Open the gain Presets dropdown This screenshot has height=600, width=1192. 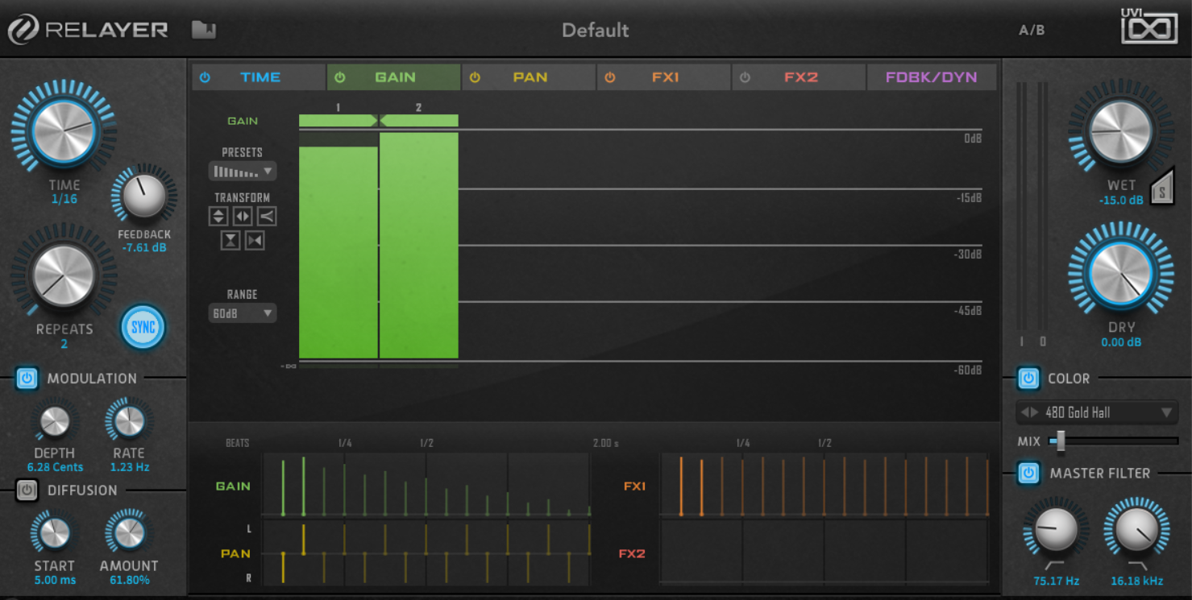243,172
